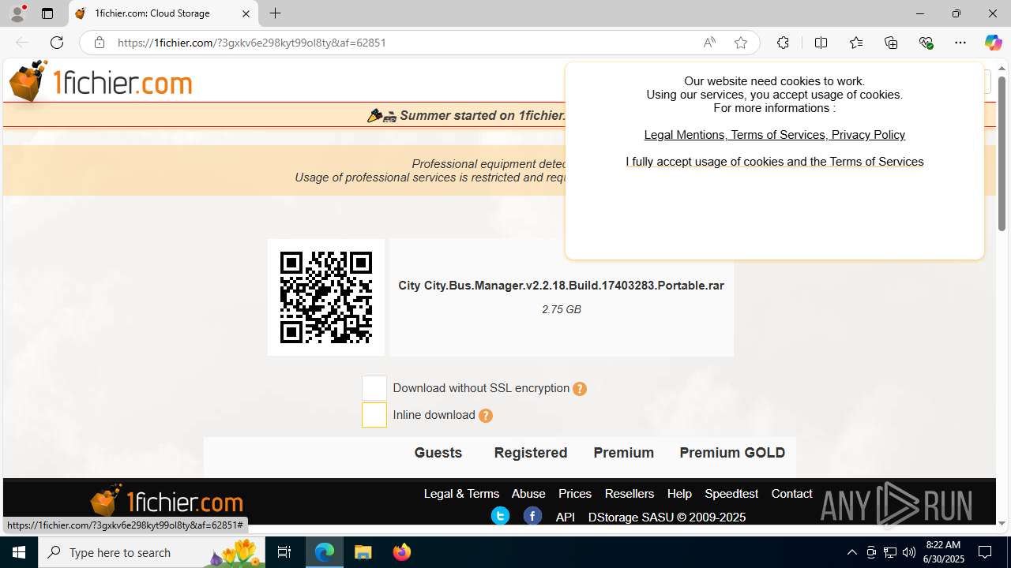
Task: Click the browser profile icon
Action: pos(17,13)
